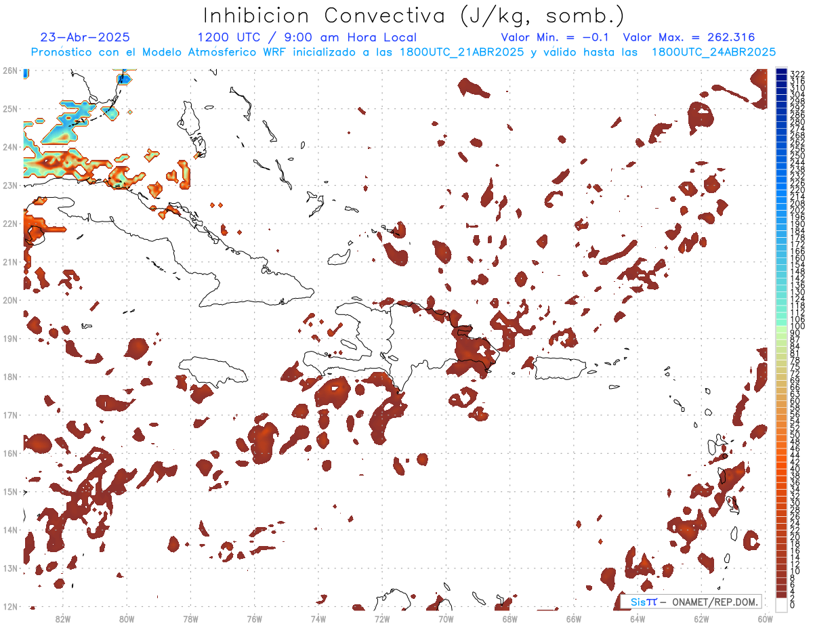Click the latitude label '15N'

tap(9, 491)
